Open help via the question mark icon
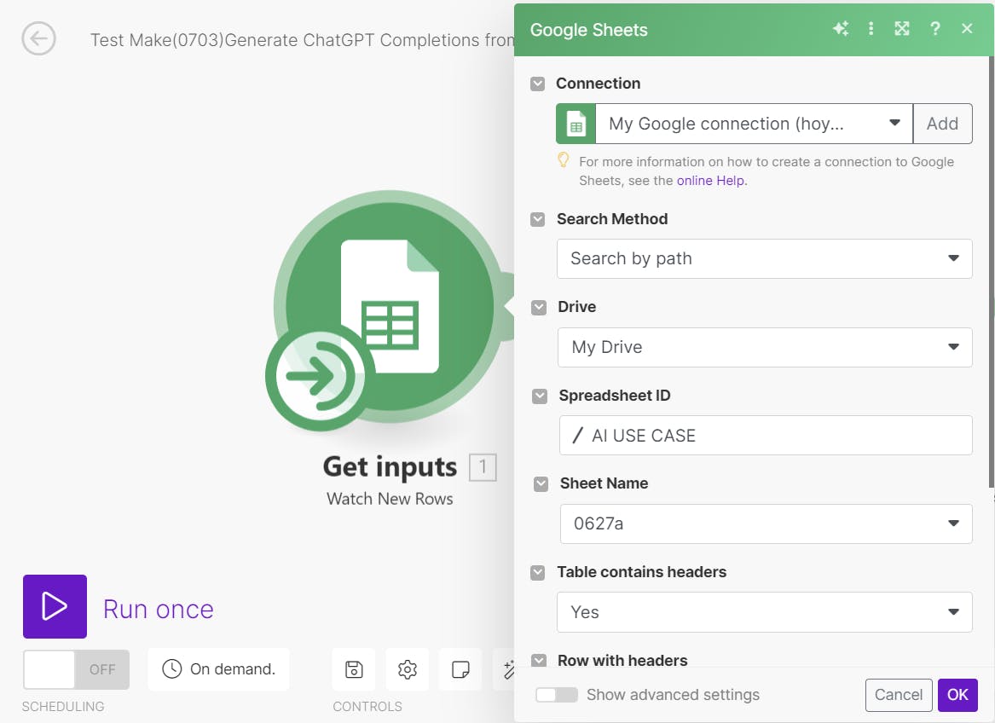 click(934, 29)
